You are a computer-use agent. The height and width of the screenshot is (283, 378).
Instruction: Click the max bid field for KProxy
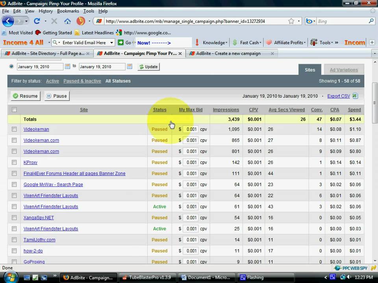191,162
